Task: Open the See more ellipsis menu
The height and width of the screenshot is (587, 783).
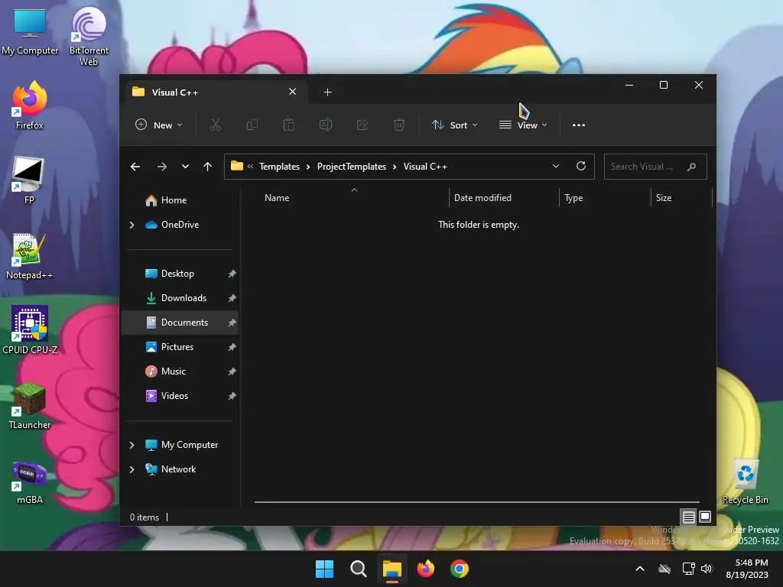Action: point(579,125)
